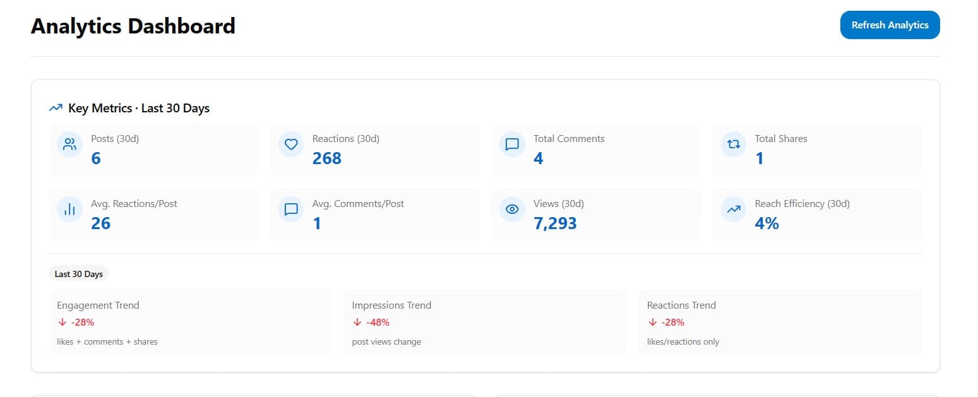The width and height of the screenshot is (978, 397).
Task: Click the Analytics Dashboard title
Action: click(133, 26)
